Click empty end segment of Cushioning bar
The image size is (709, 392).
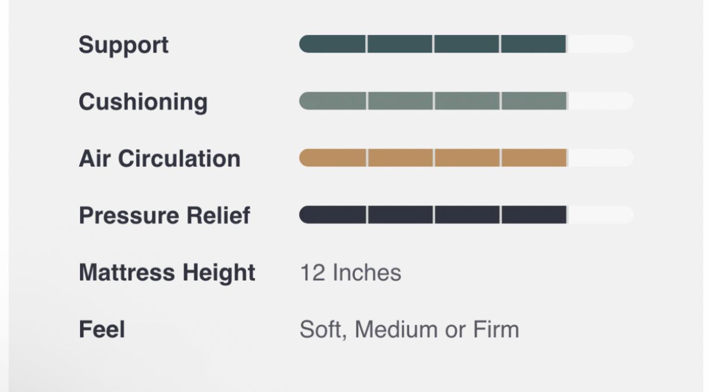point(600,101)
